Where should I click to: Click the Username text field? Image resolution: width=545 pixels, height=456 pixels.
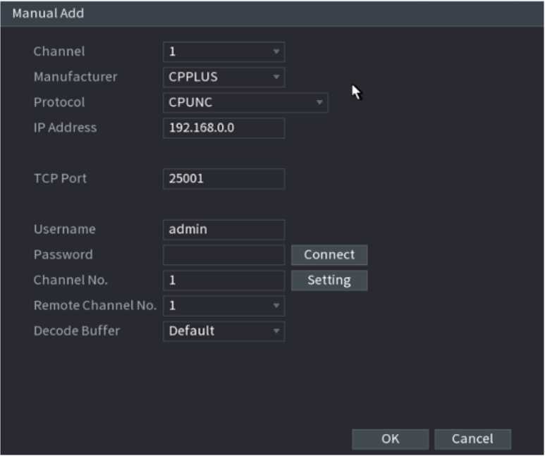pos(223,230)
